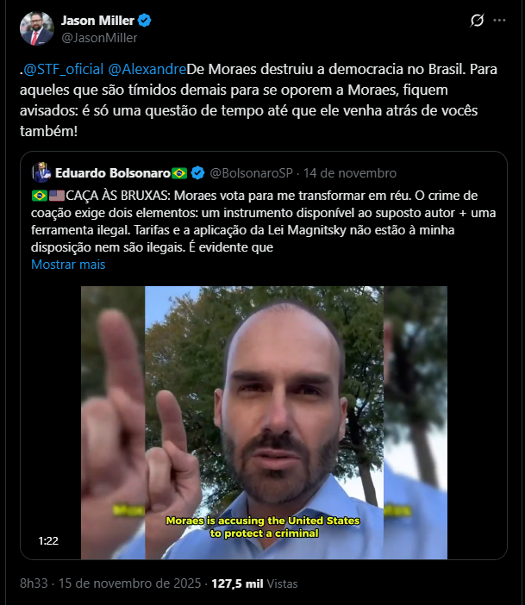
Task: Click the @Alexandre mention link
Action: [x=147, y=70]
